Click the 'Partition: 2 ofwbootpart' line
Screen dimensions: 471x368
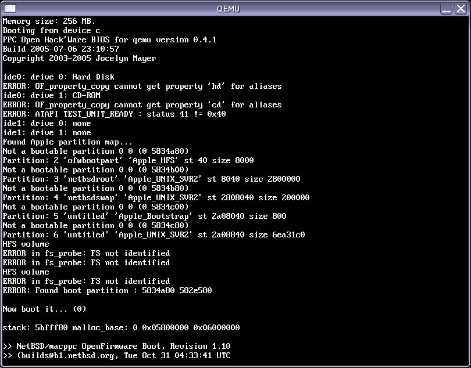tap(129, 160)
